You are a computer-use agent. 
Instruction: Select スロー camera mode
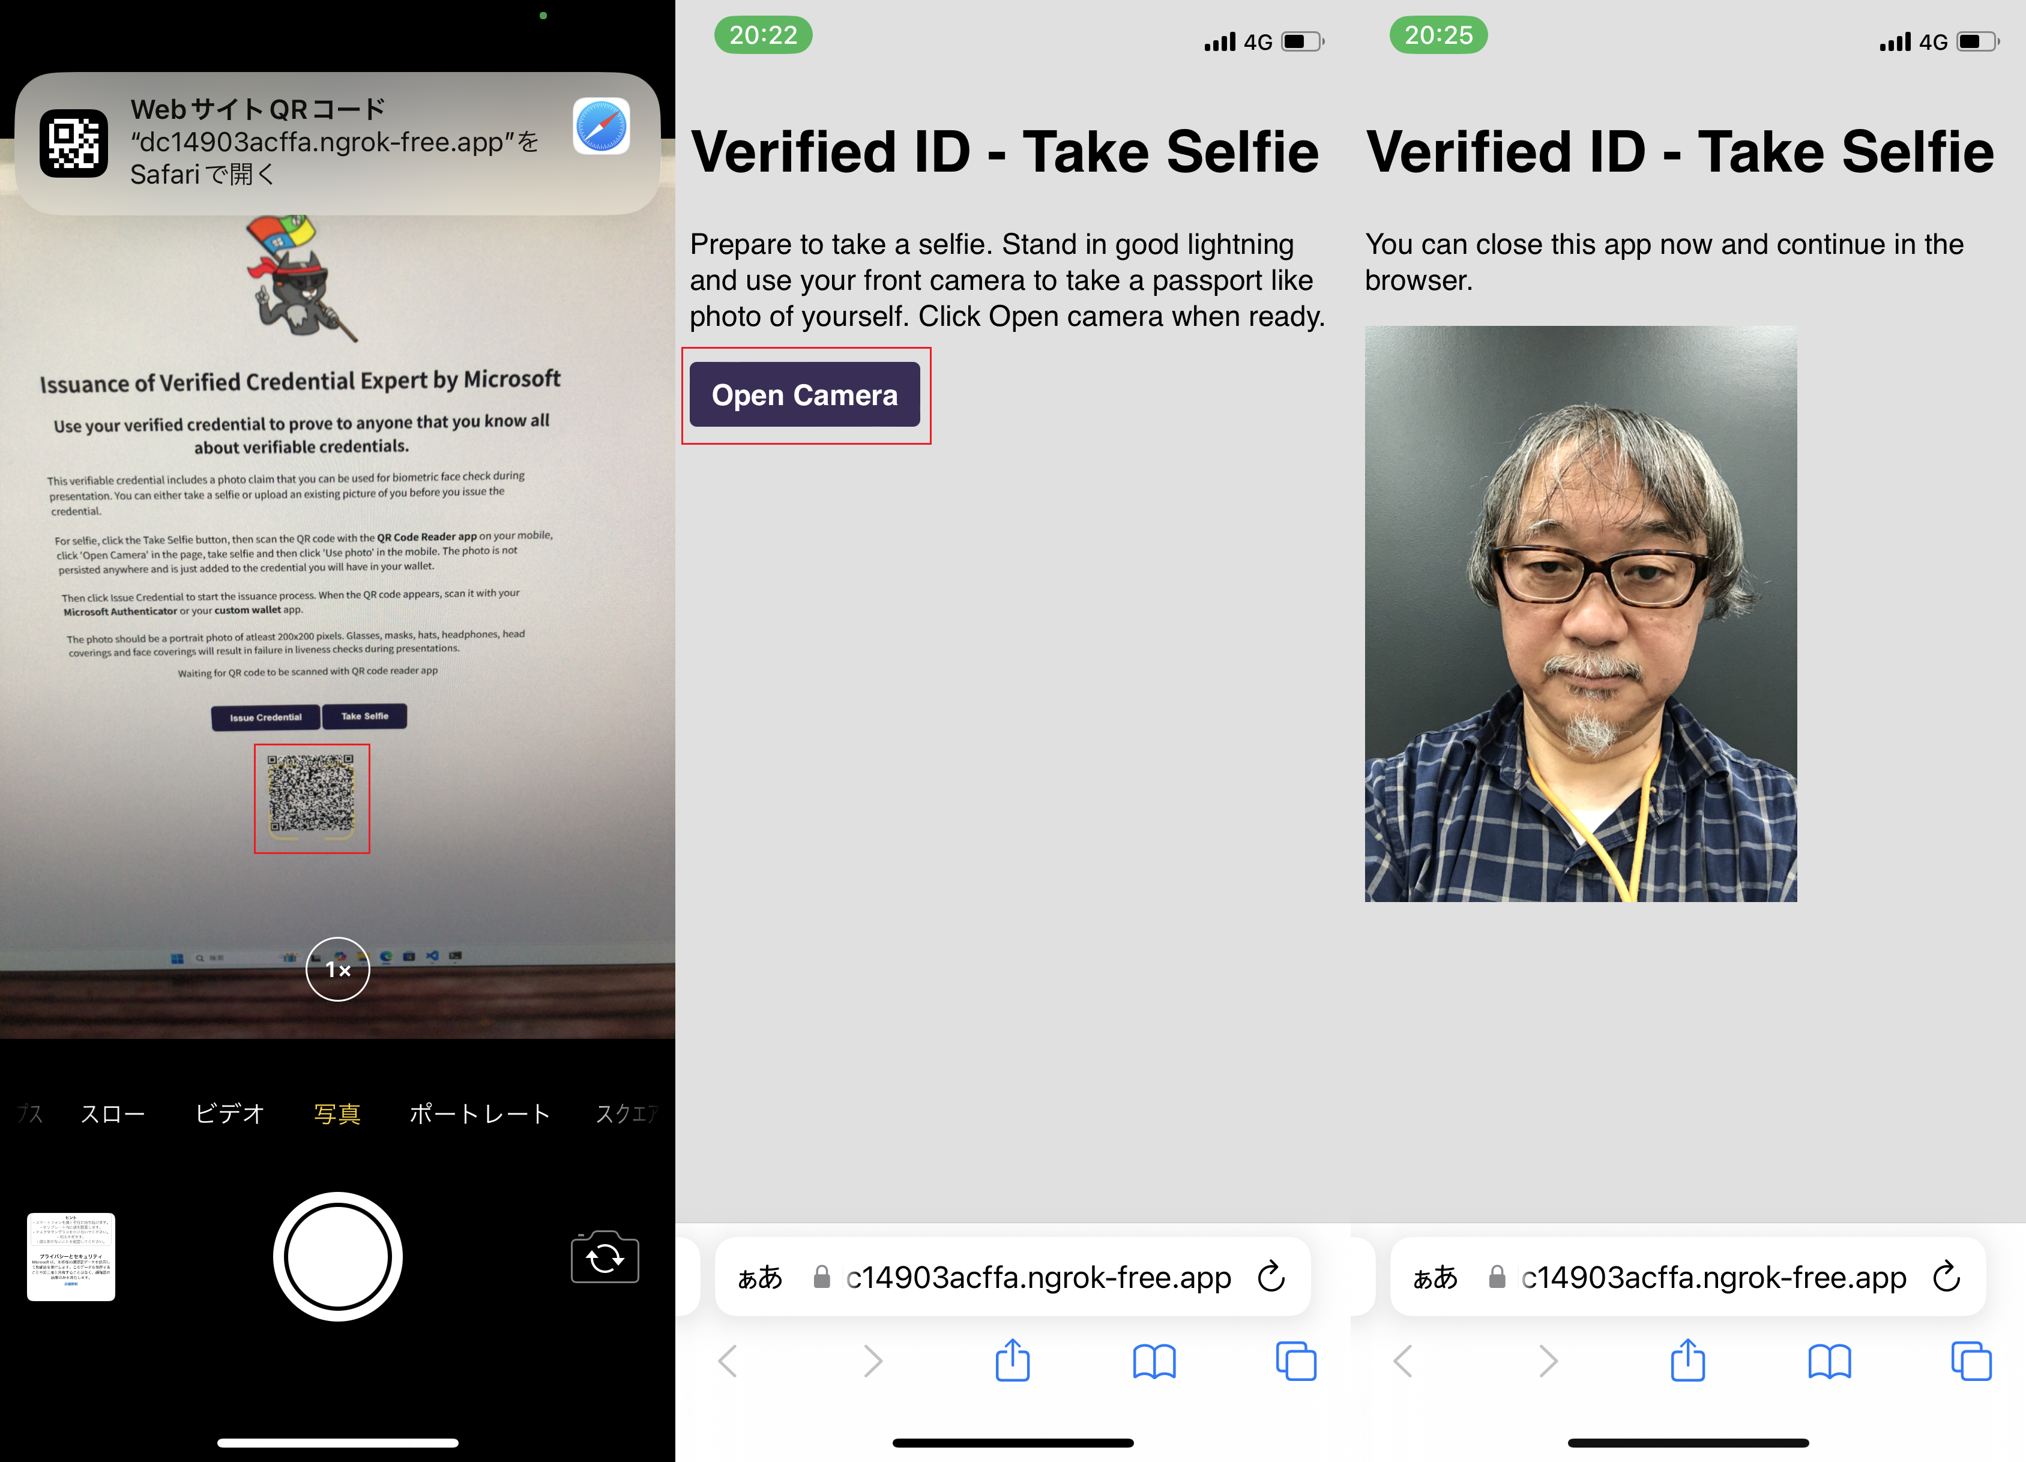(113, 1114)
